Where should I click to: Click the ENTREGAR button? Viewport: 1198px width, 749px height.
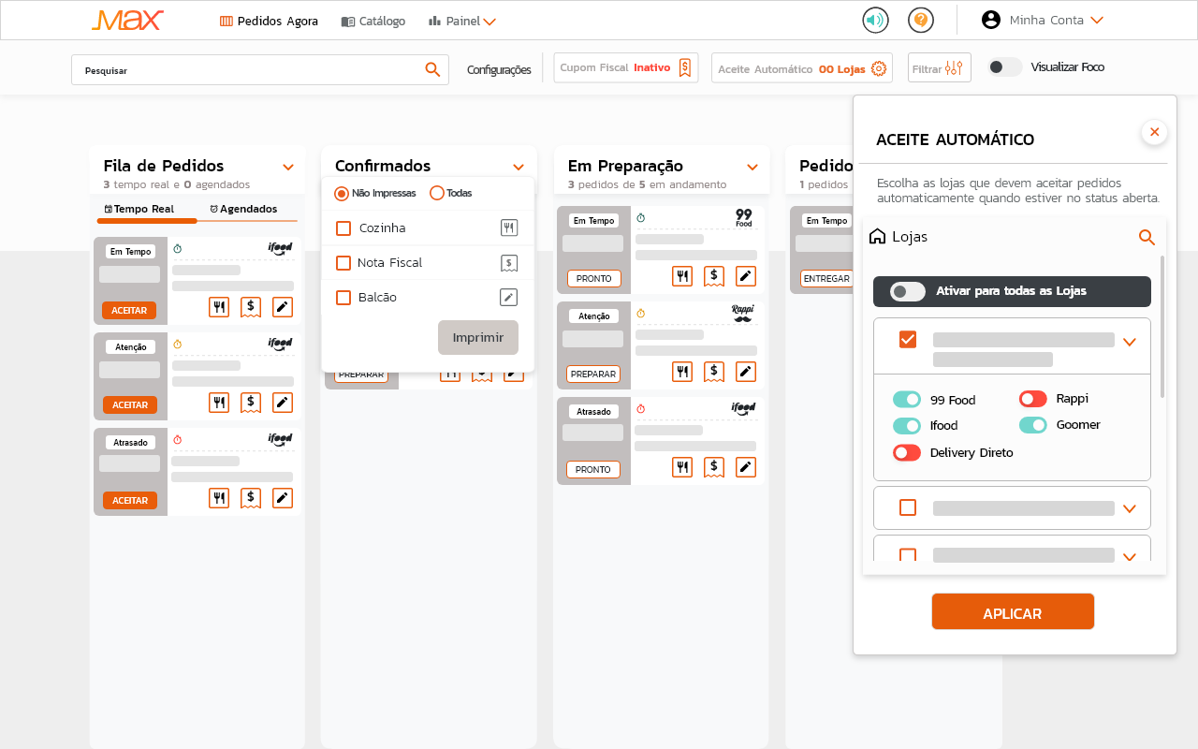click(x=826, y=279)
